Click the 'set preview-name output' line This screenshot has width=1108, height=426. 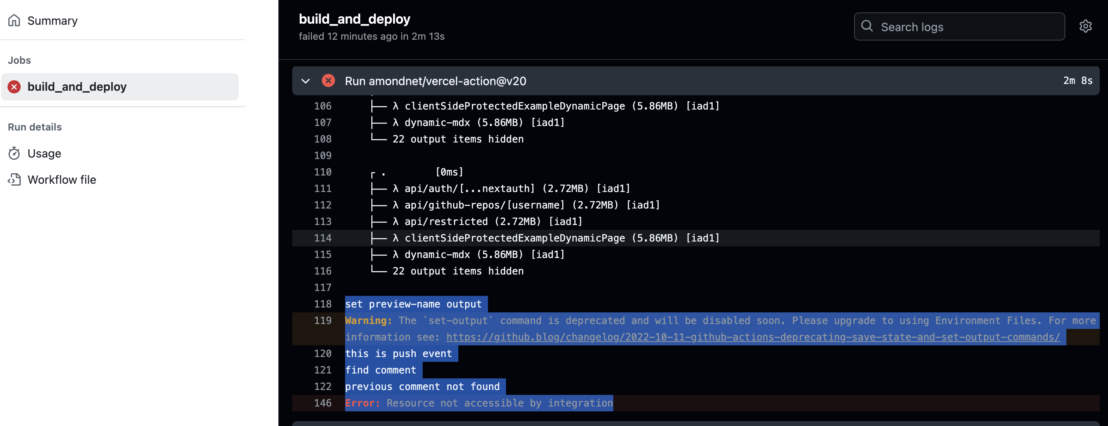pos(413,304)
